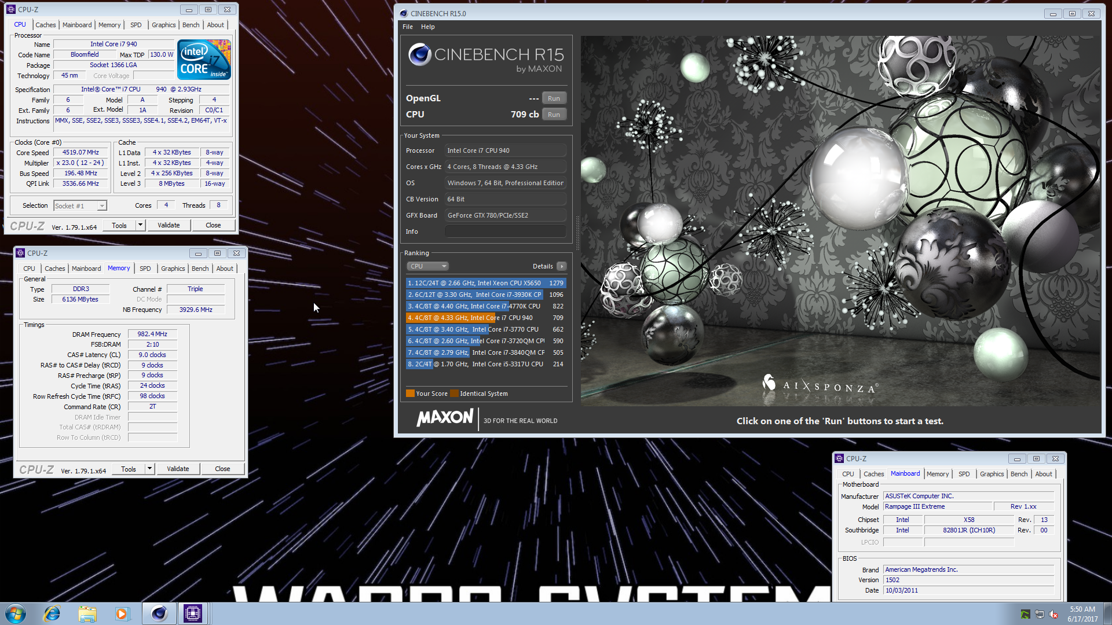Click Cinebench panel divider grip handle
The width and height of the screenshot is (1112, 625).
(577, 233)
